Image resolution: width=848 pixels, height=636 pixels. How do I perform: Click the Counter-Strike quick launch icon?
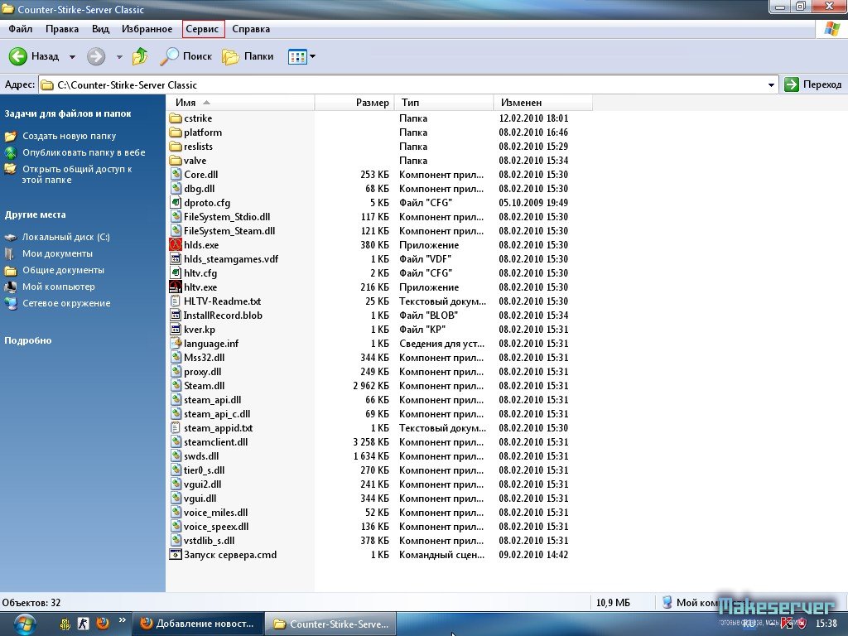(x=83, y=623)
